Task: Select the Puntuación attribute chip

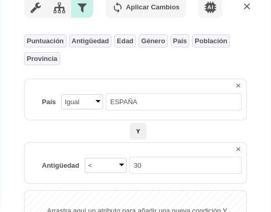Action: pyautogui.click(x=45, y=41)
